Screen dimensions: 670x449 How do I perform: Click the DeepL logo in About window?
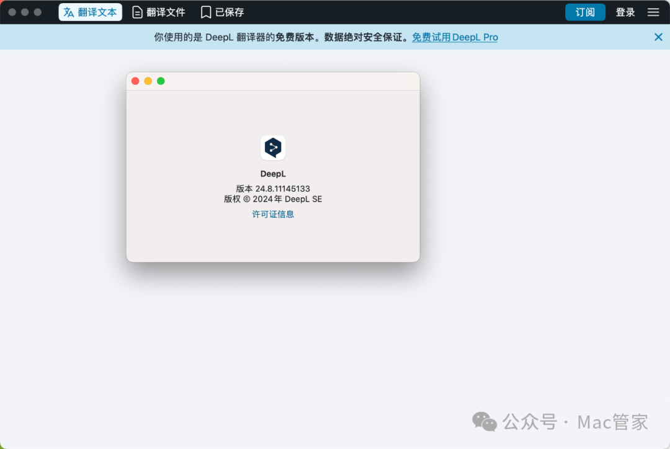[273, 148]
